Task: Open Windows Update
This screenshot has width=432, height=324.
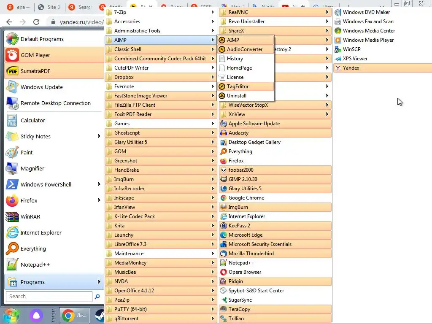Action: click(54, 87)
